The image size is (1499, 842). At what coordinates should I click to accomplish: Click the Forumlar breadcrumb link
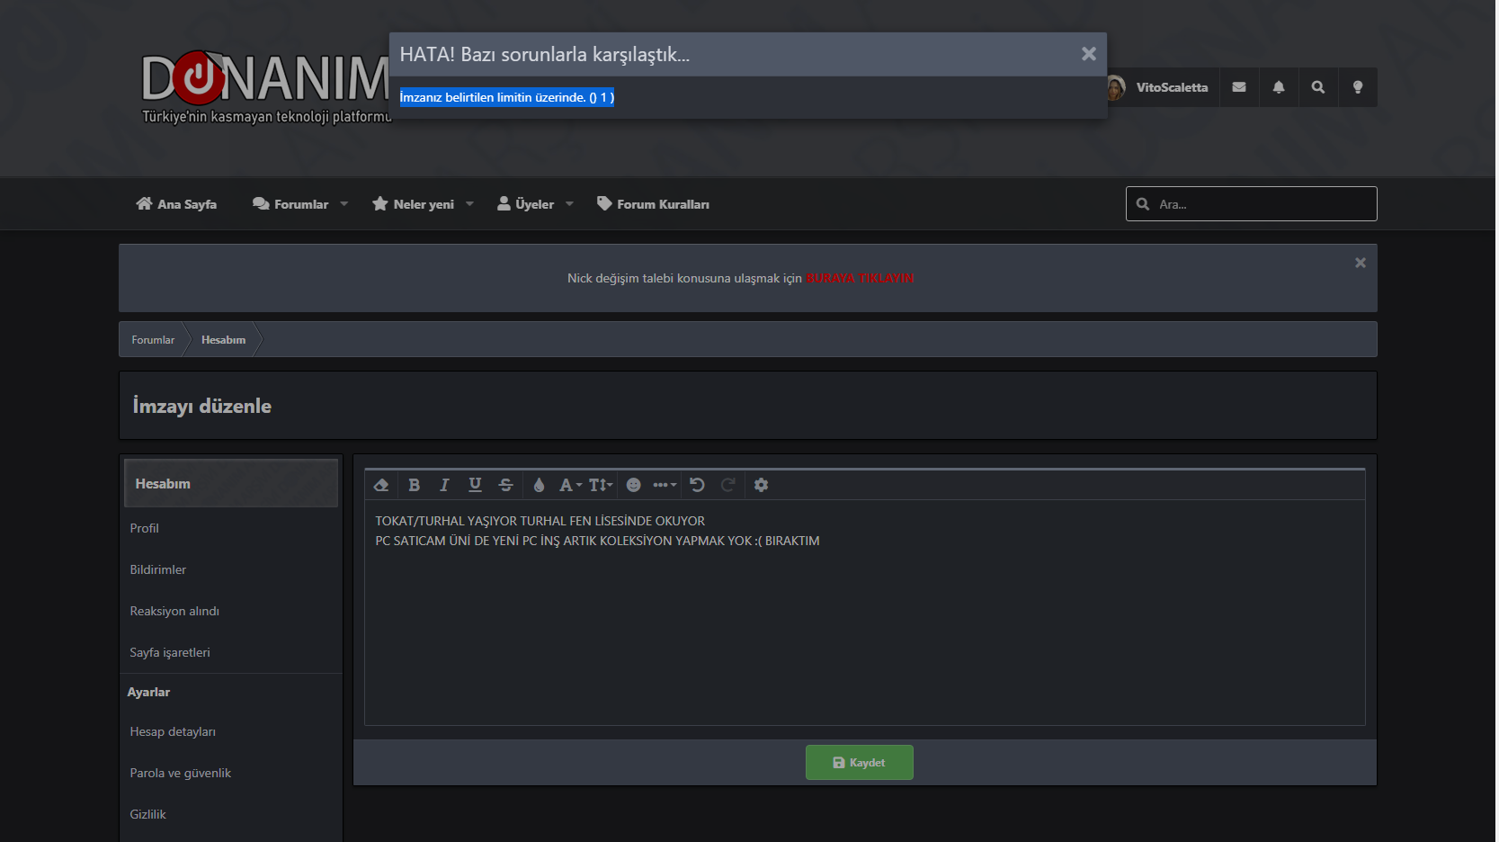tap(153, 340)
